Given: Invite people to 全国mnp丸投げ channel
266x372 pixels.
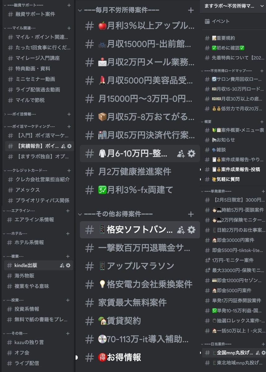Looking at the screenshot, I should tap(258, 353).
